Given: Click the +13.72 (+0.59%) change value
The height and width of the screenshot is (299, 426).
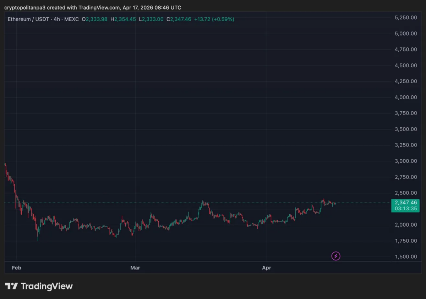Looking at the screenshot, I should (214, 19).
